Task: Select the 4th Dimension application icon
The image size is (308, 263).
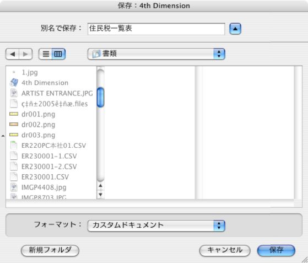Action: [14, 83]
